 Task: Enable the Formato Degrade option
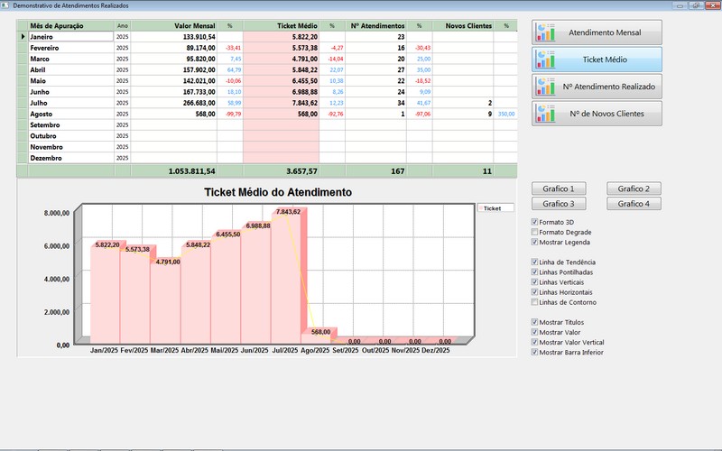click(535, 232)
